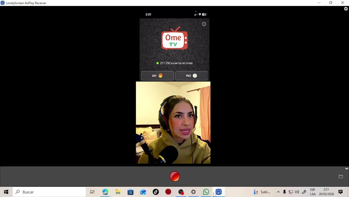Open the Windows Start menu
This screenshot has height=197, width=349.
point(6,192)
